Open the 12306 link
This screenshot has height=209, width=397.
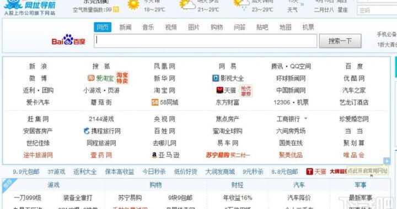point(282,102)
